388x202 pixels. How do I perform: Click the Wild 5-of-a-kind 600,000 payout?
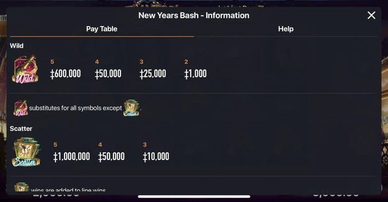tap(66, 74)
